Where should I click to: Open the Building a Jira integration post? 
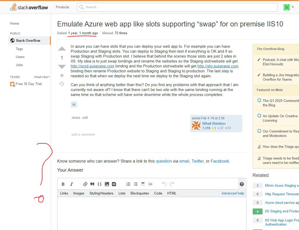pos(281,77)
